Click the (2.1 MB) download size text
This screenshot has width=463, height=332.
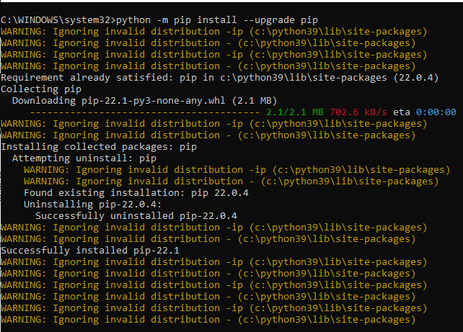[x=255, y=101]
